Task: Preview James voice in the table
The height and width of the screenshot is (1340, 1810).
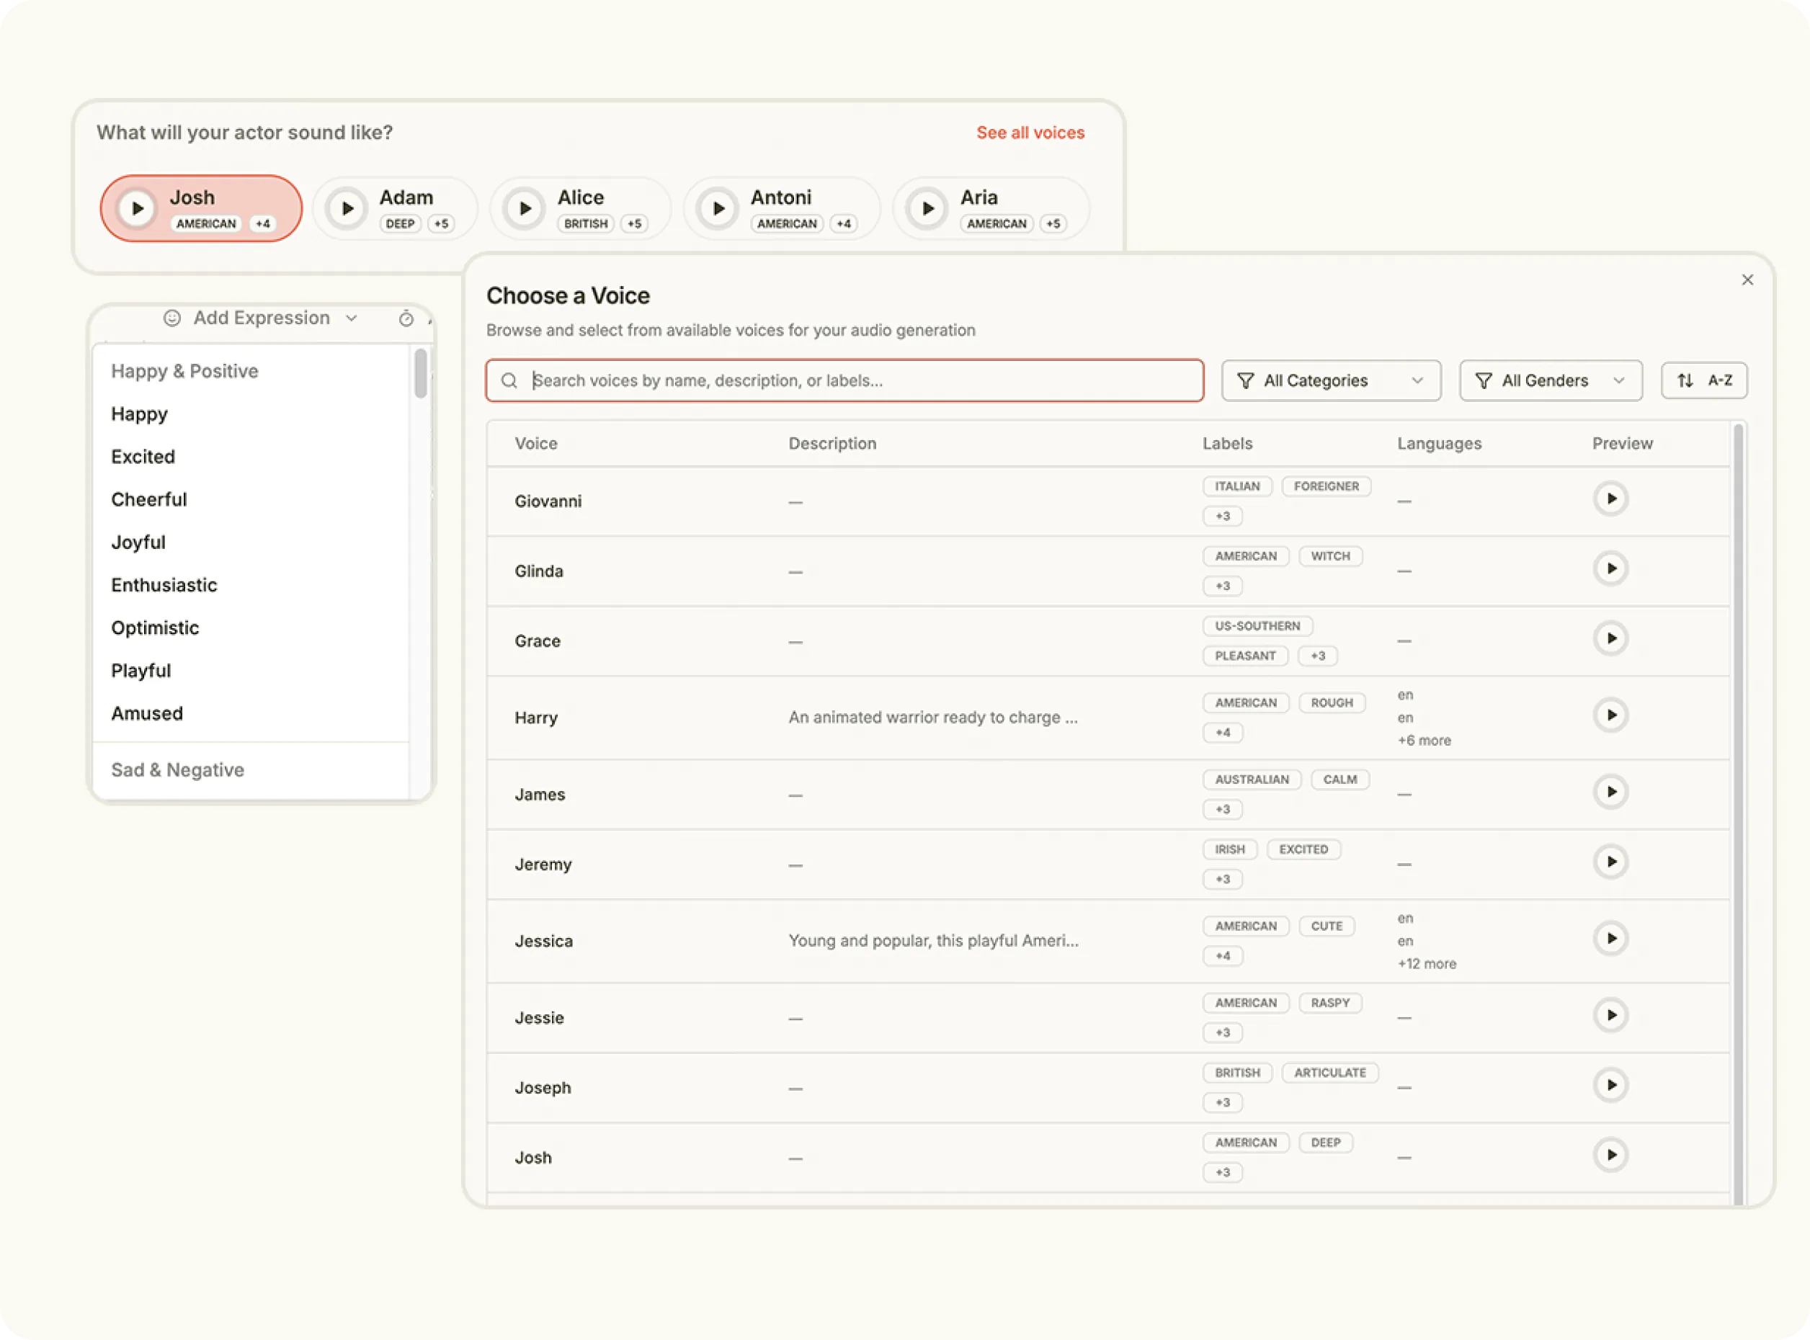Action: (x=1611, y=792)
